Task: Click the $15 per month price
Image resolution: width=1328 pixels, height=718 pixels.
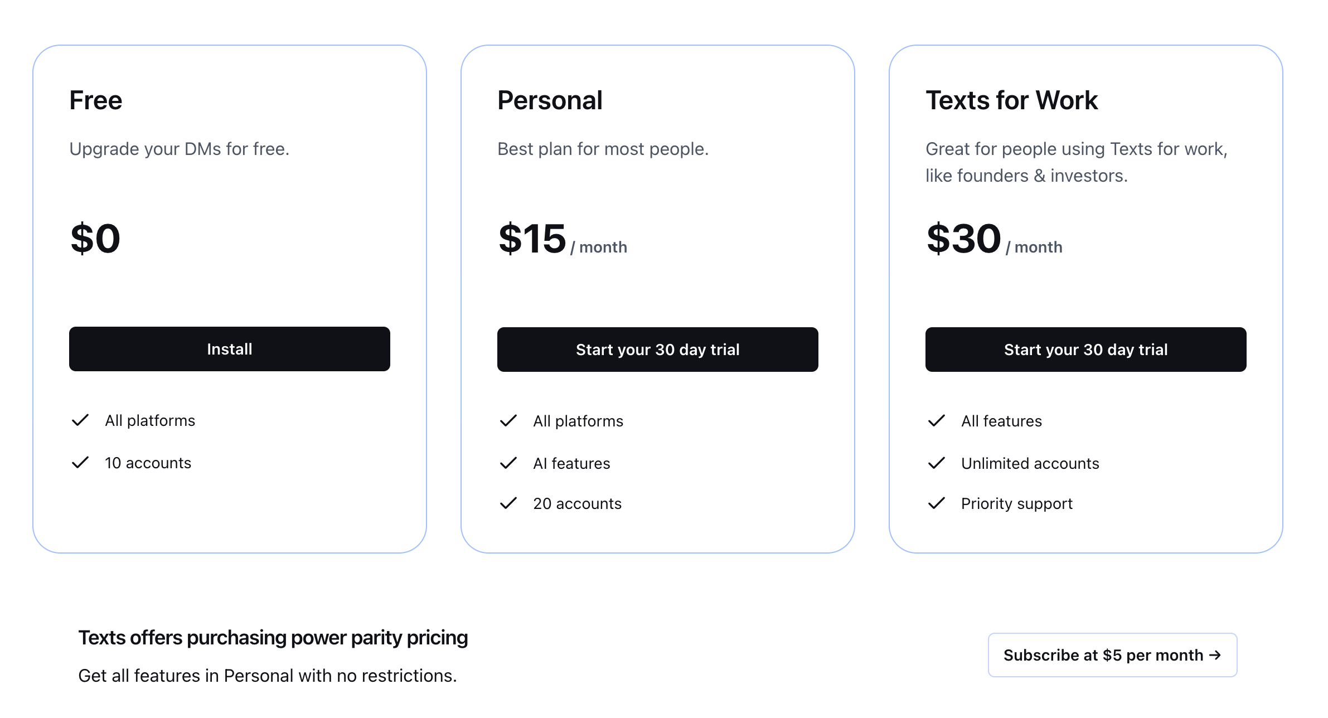Action: click(562, 240)
